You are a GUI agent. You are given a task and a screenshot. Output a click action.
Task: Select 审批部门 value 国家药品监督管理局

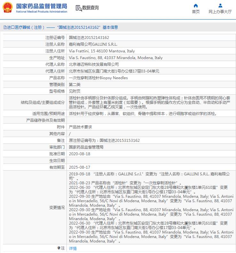point(86,147)
